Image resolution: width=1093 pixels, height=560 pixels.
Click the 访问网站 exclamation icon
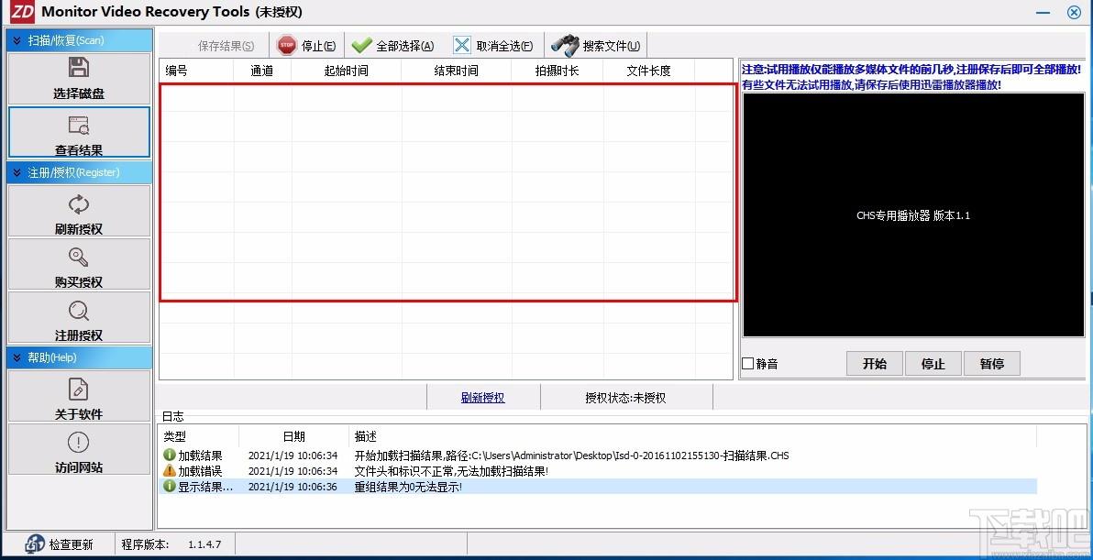pos(79,443)
